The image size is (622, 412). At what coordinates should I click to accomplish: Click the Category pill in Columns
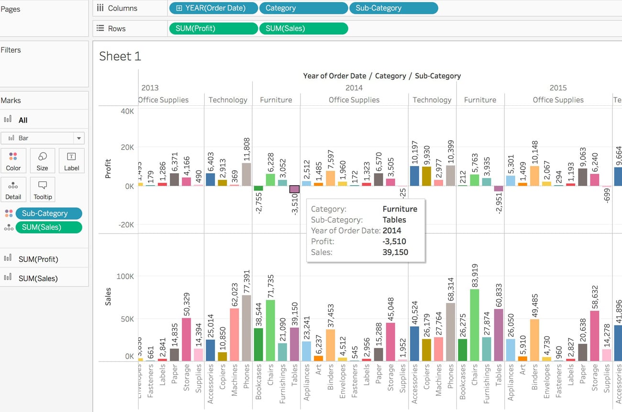[x=303, y=8]
